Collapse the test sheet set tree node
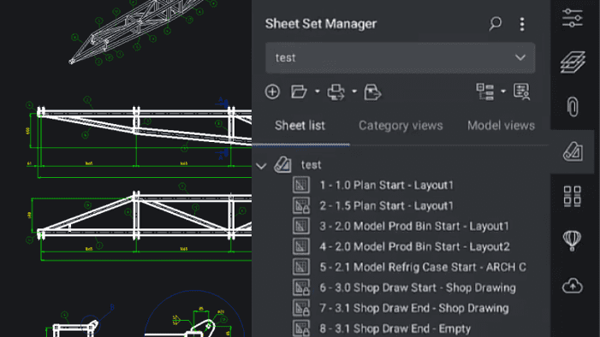This screenshot has width=600, height=337. [x=261, y=166]
